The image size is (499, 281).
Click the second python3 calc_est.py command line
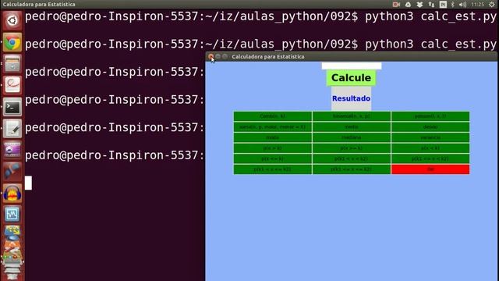coord(260,44)
